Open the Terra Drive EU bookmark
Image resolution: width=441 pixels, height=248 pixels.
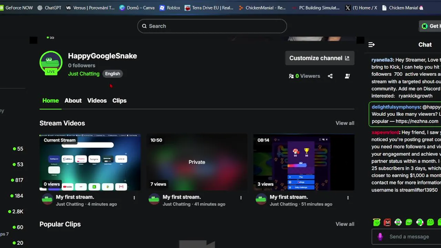click(x=209, y=8)
